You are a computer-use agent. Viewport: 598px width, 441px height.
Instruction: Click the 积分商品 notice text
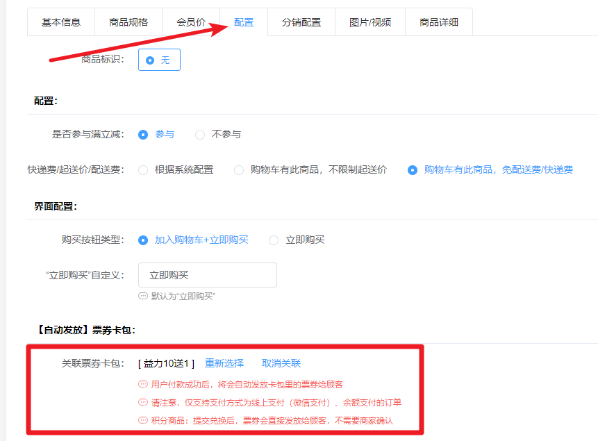pos(272,420)
